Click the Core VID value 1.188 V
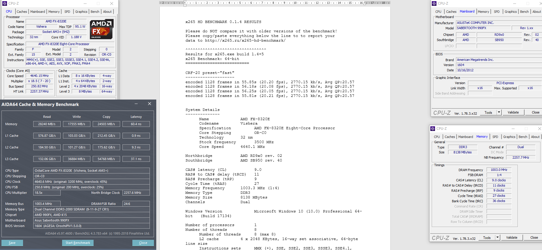542x250 pixels. point(76,37)
